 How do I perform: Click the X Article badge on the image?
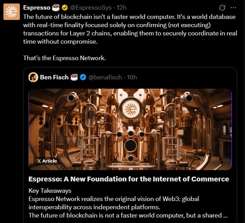pos(47,161)
